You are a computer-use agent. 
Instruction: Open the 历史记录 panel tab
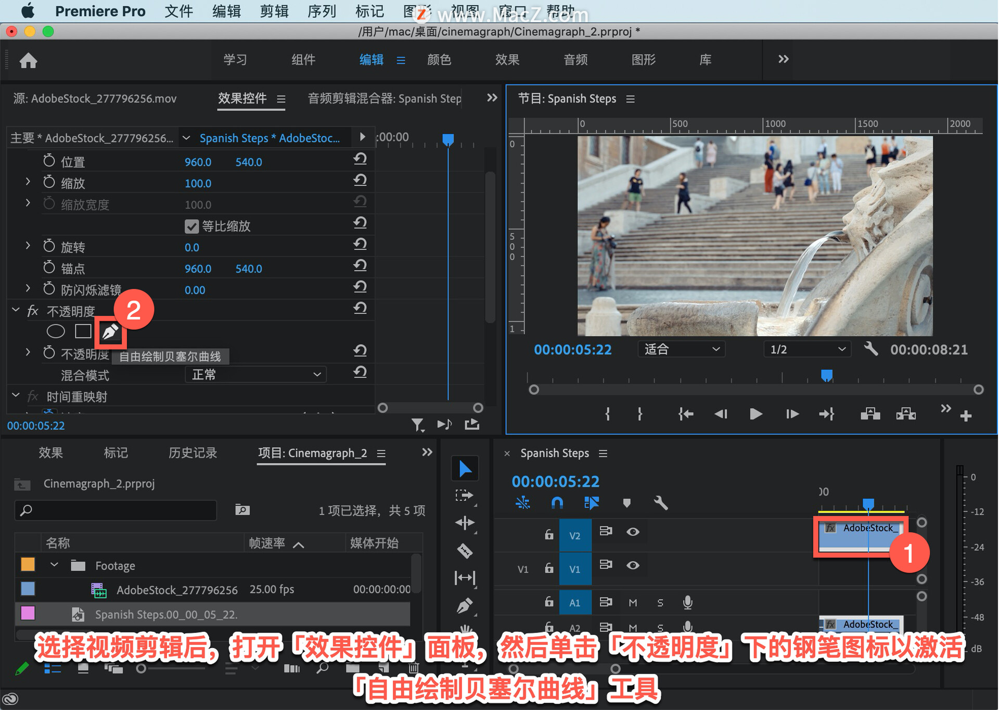[193, 453]
